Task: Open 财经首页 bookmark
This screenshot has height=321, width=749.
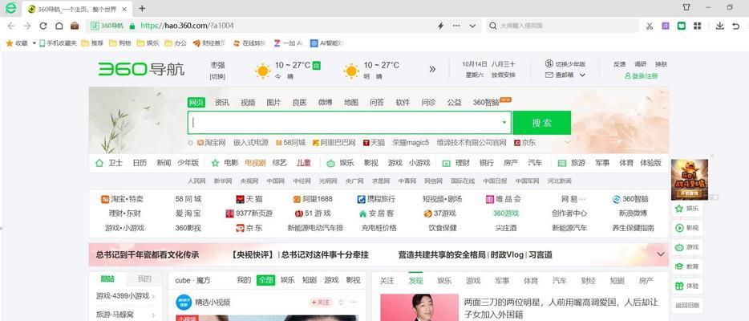Action: coord(209,43)
